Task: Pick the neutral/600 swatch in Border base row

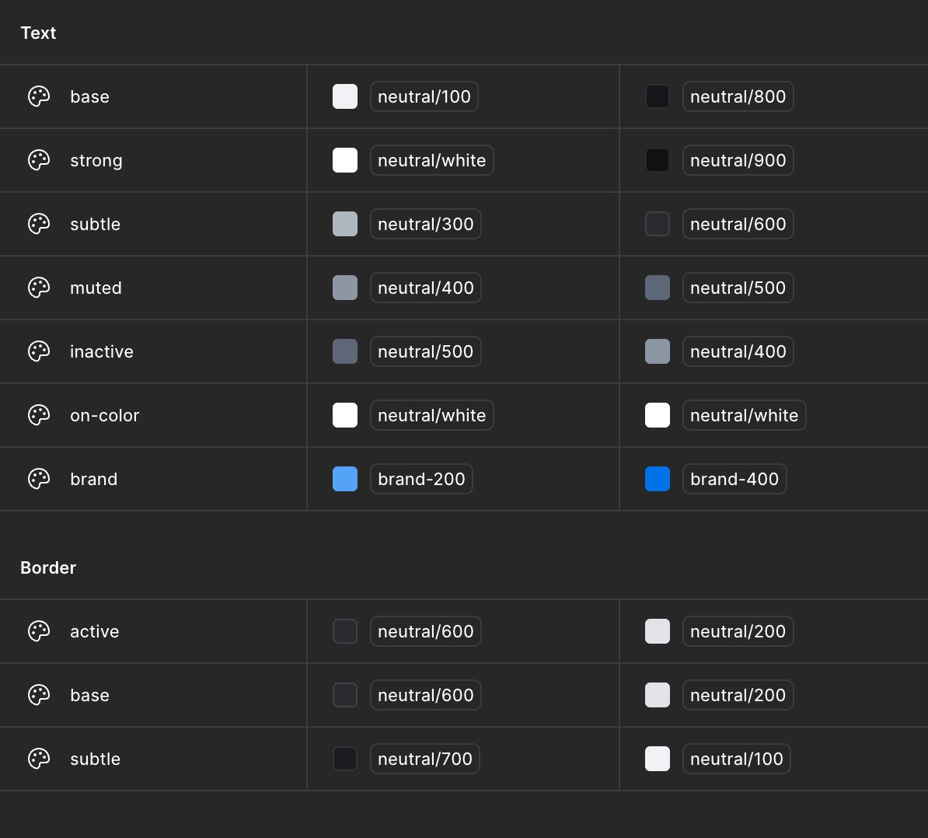Action: pos(345,695)
